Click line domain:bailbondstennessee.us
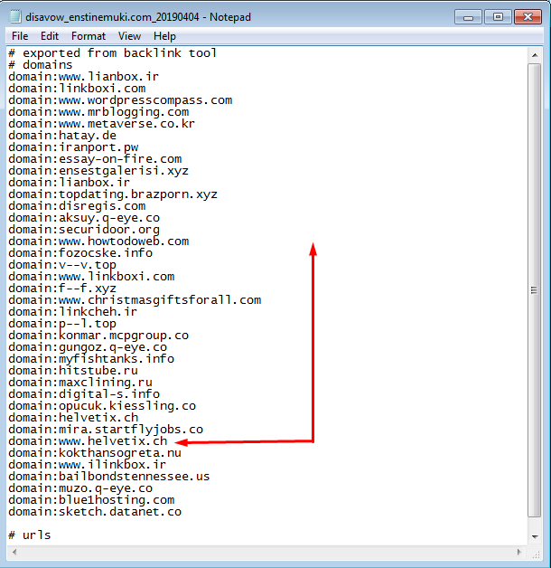This screenshot has height=568, width=551. [x=109, y=477]
